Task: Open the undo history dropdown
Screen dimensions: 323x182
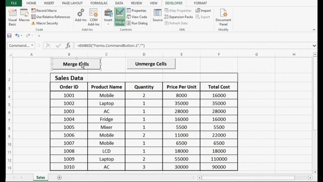Action: tap(21, 35)
